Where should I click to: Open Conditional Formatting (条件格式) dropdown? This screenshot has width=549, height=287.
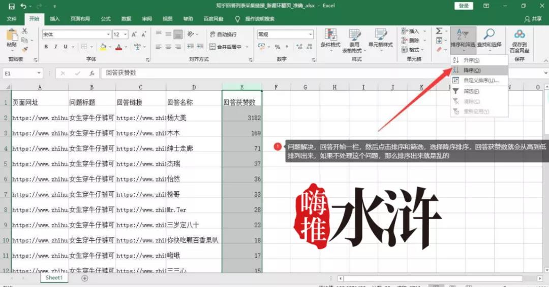pyautogui.click(x=330, y=40)
